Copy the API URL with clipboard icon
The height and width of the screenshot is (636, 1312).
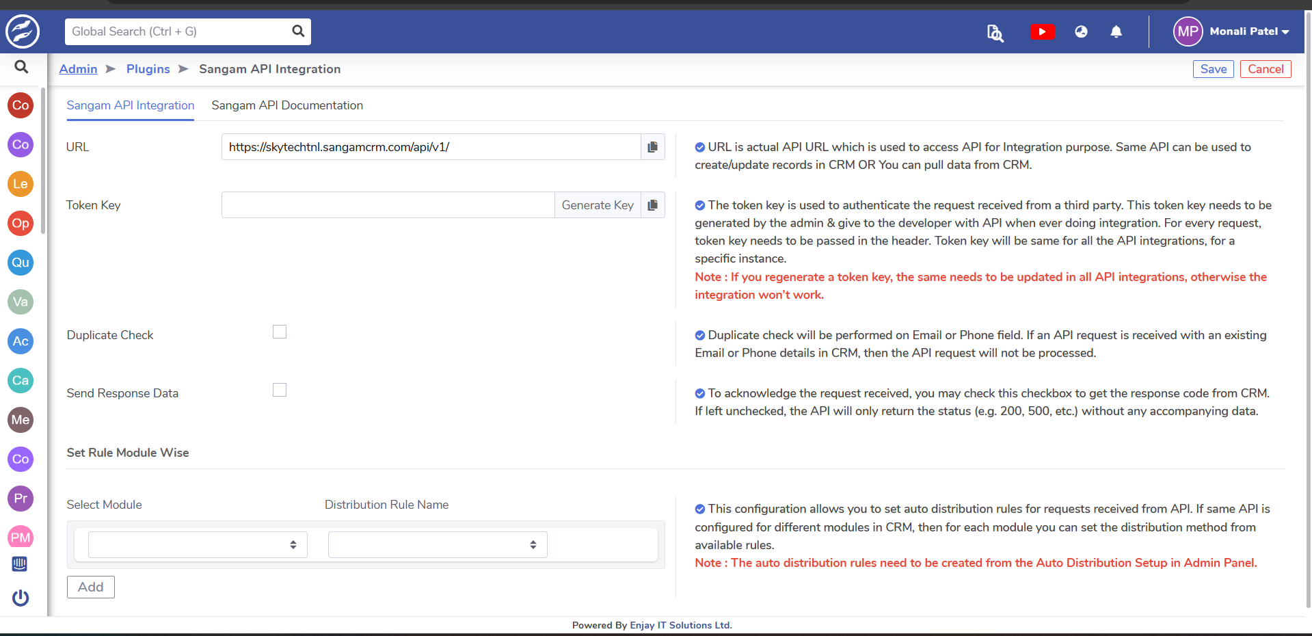point(652,147)
